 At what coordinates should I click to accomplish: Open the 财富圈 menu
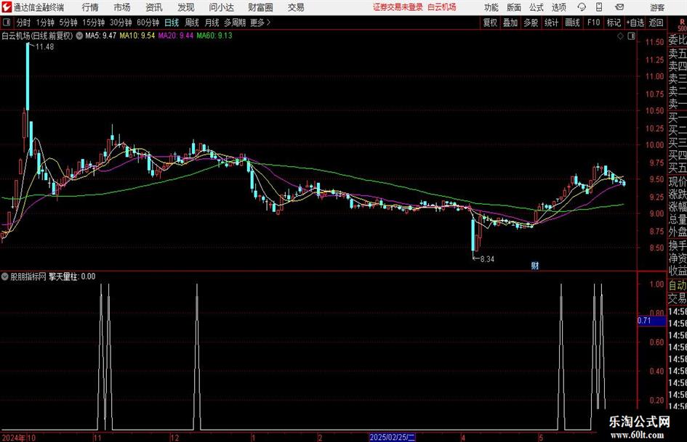point(260,7)
